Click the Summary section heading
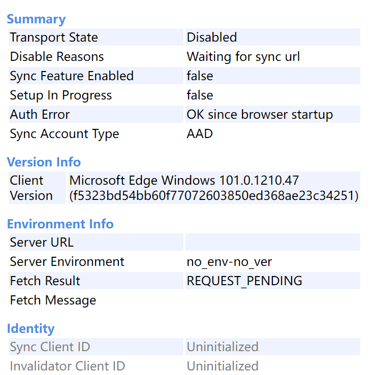 pyautogui.click(x=36, y=19)
